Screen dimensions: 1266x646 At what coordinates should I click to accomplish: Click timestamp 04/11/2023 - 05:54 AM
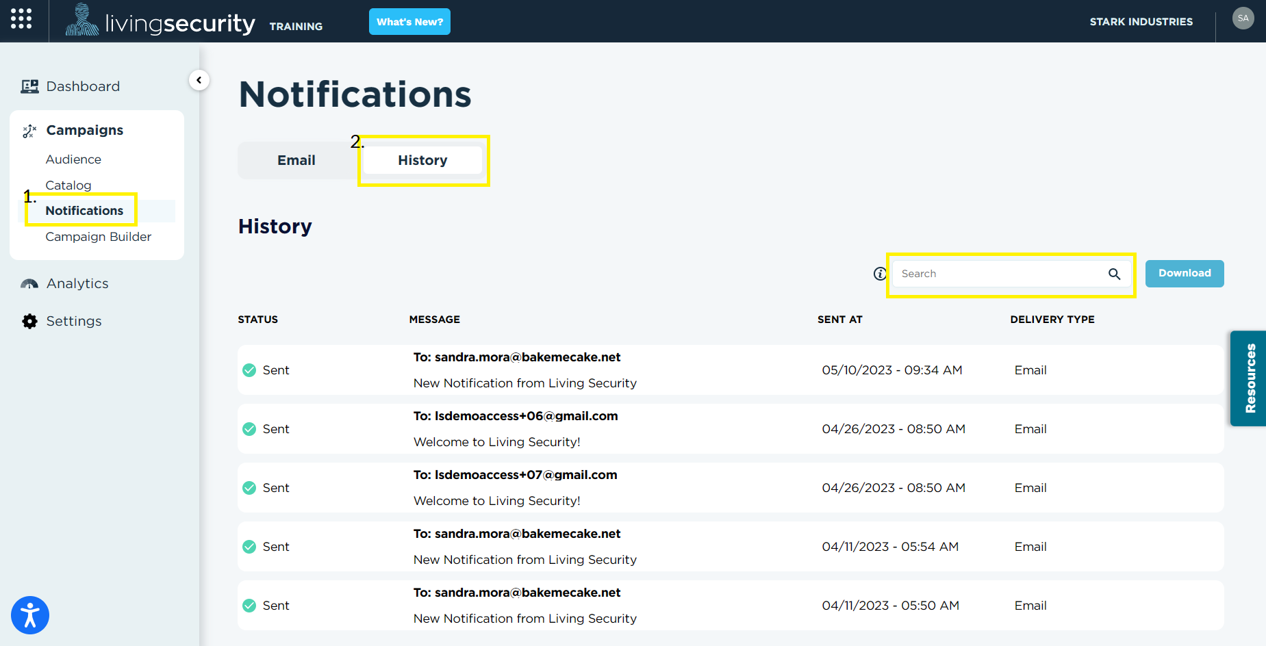(x=890, y=547)
